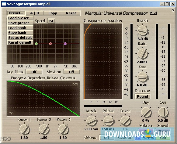Image resolution: width=177 pixels, height=144 pixels.
Task: Toggle the A | B comparison button
Action: coord(35,13)
